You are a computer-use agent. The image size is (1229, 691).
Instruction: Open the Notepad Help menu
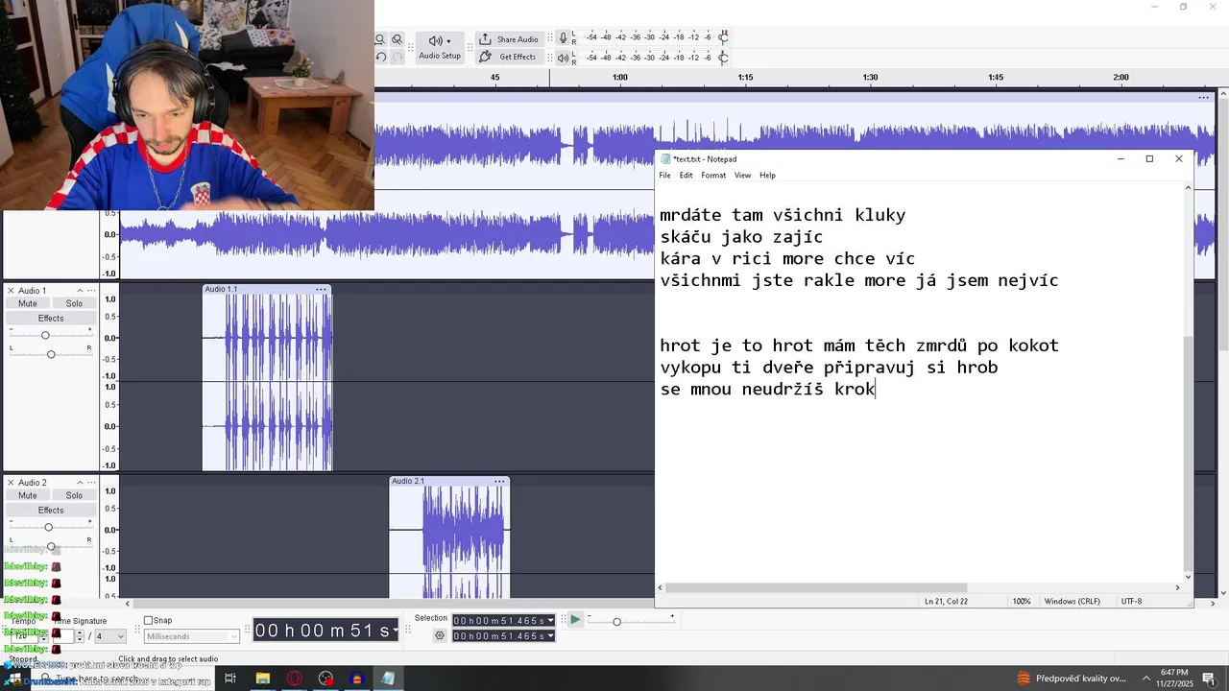[x=768, y=176]
